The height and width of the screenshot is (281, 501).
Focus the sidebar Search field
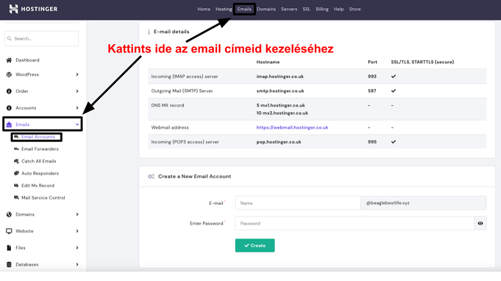coord(42,38)
